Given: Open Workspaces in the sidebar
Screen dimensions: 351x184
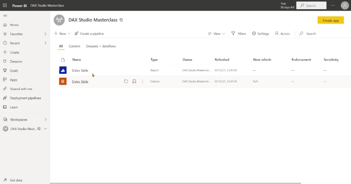Looking at the screenshot, I should click(x=18, y=120).
